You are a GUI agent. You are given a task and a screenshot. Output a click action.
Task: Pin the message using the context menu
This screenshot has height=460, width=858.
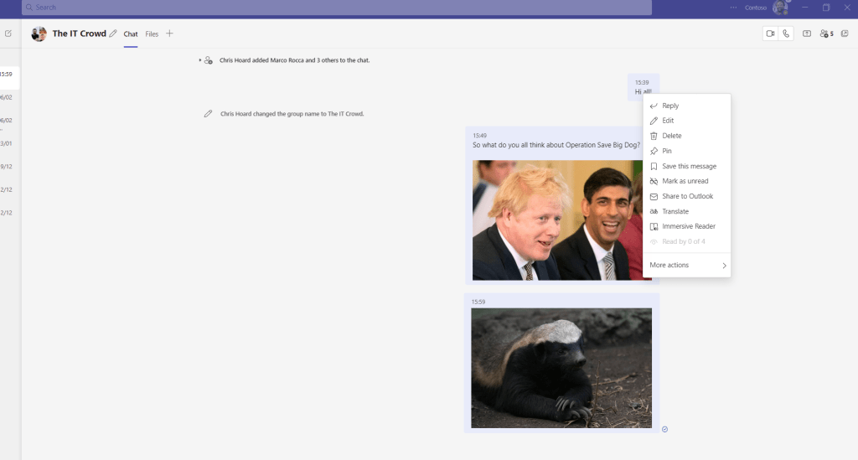pos(667,151)
